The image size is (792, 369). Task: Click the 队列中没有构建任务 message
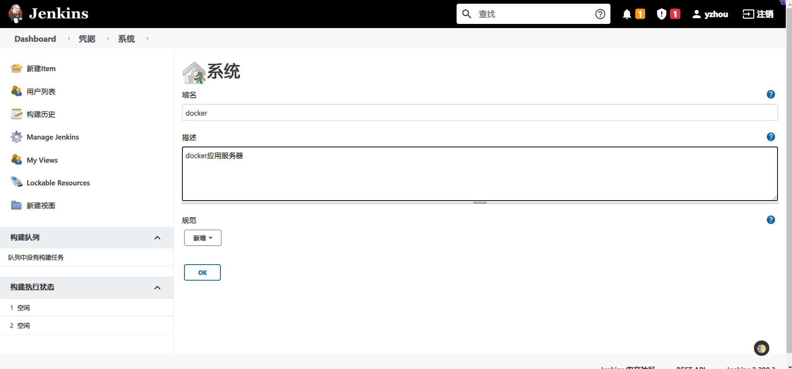[x=36, y=258]
